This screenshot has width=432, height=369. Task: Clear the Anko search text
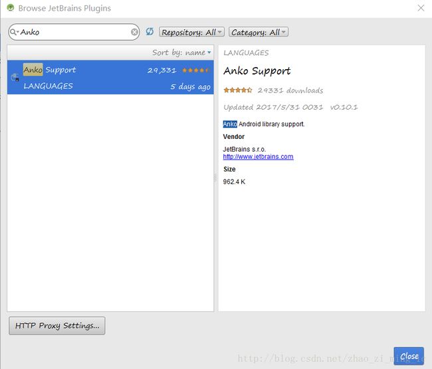(x=134, y=32)
